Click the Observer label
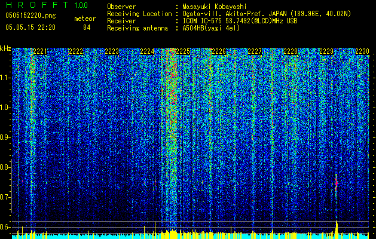This screenshot has height=239, width=376. pyautogui.click(x=121, y=7)
